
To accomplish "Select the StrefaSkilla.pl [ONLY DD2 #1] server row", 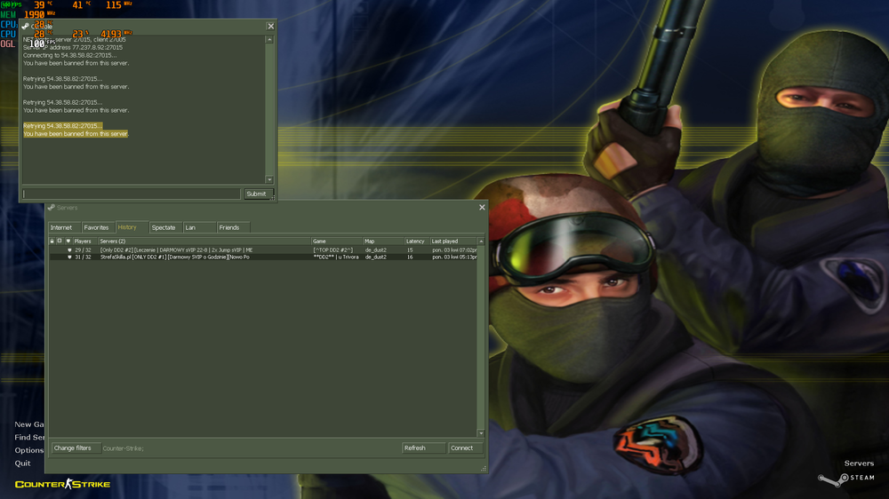I will click(x=263, y=257).
